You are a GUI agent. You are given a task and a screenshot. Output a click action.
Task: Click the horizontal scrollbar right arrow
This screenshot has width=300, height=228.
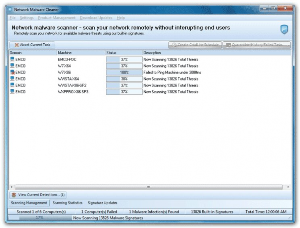click(288, 187)
